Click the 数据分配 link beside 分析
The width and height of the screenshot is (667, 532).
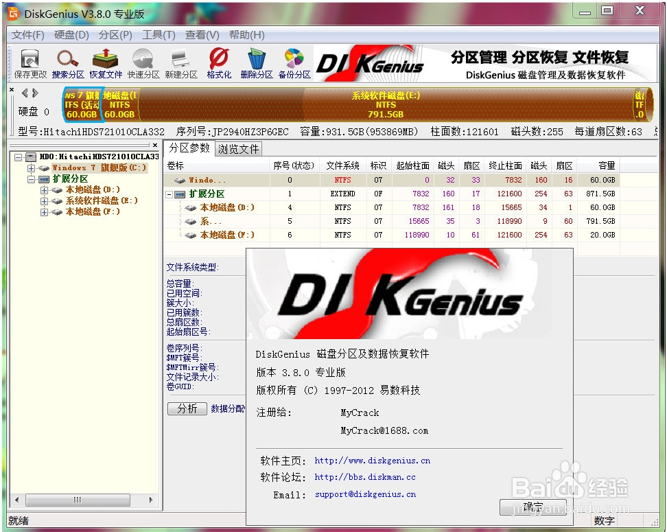pos(228,408)
